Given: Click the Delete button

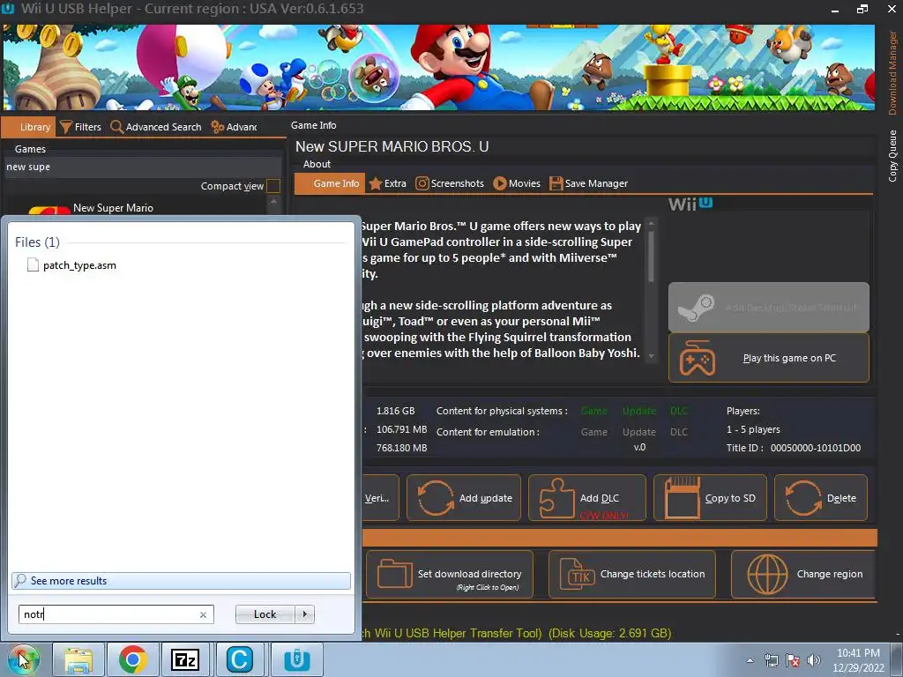Looking at the screenshot, I should coord(821,498).
